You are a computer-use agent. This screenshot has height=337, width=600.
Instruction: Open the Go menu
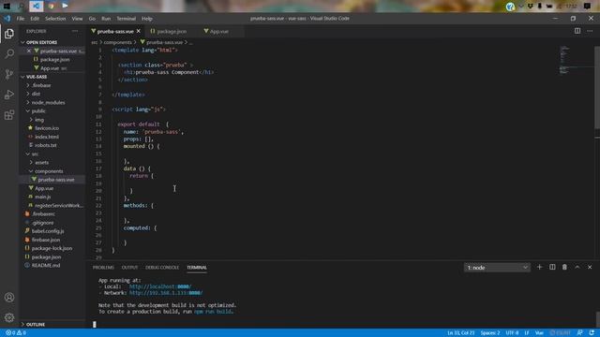pos(92,19)
